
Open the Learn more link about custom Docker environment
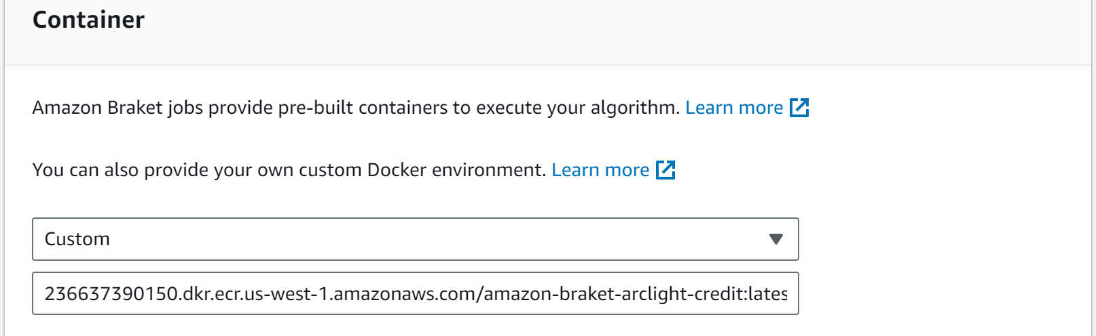[x=600, y=170]
